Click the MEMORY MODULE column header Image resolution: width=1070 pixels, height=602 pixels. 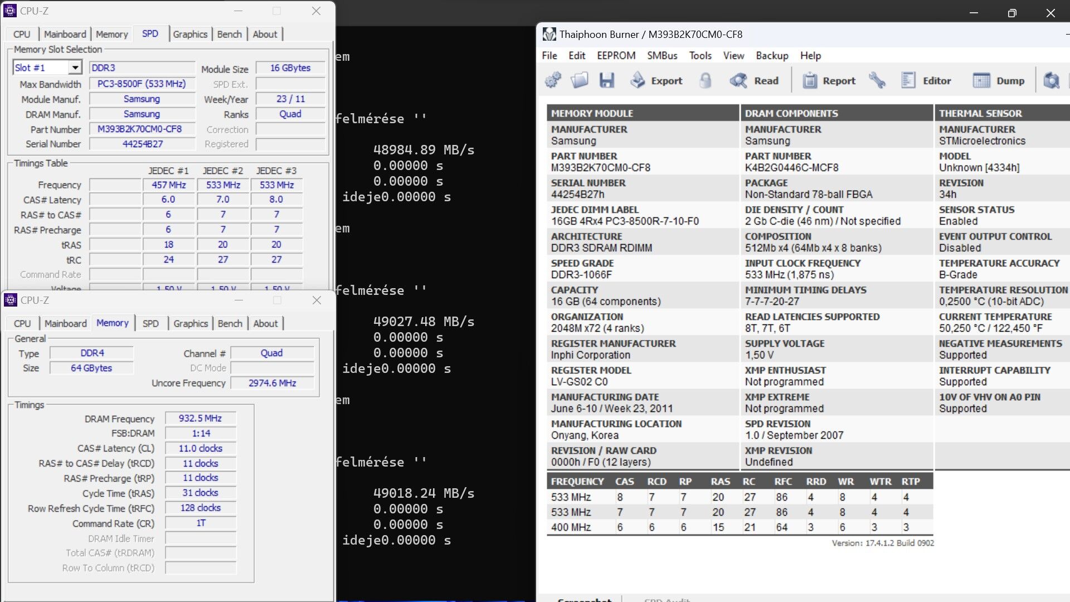(x=643, y=113)
